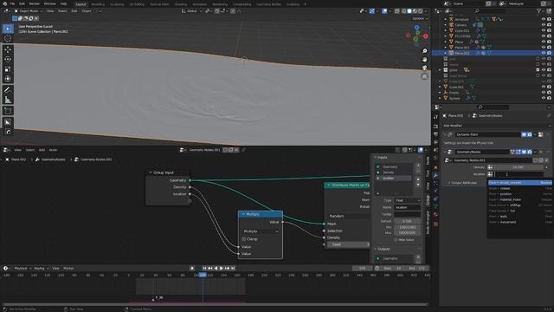
Task: Click the outliner filter funnel icon
Action: (x=539, y=11)
